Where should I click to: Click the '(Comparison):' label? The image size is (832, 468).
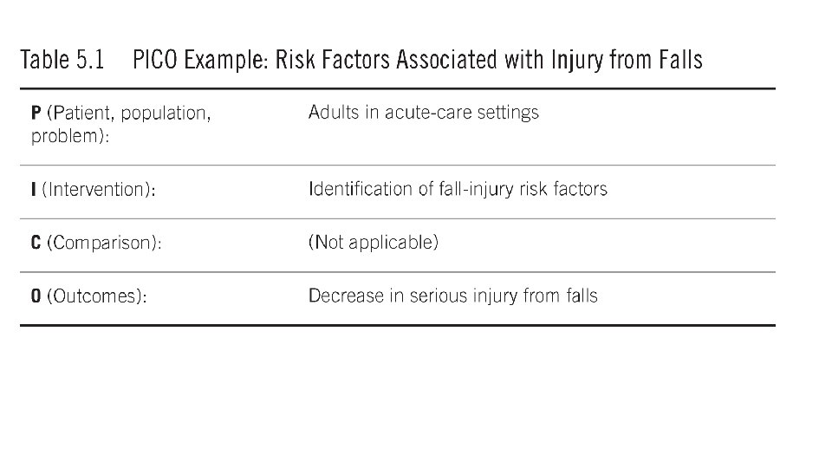[105, 243]
